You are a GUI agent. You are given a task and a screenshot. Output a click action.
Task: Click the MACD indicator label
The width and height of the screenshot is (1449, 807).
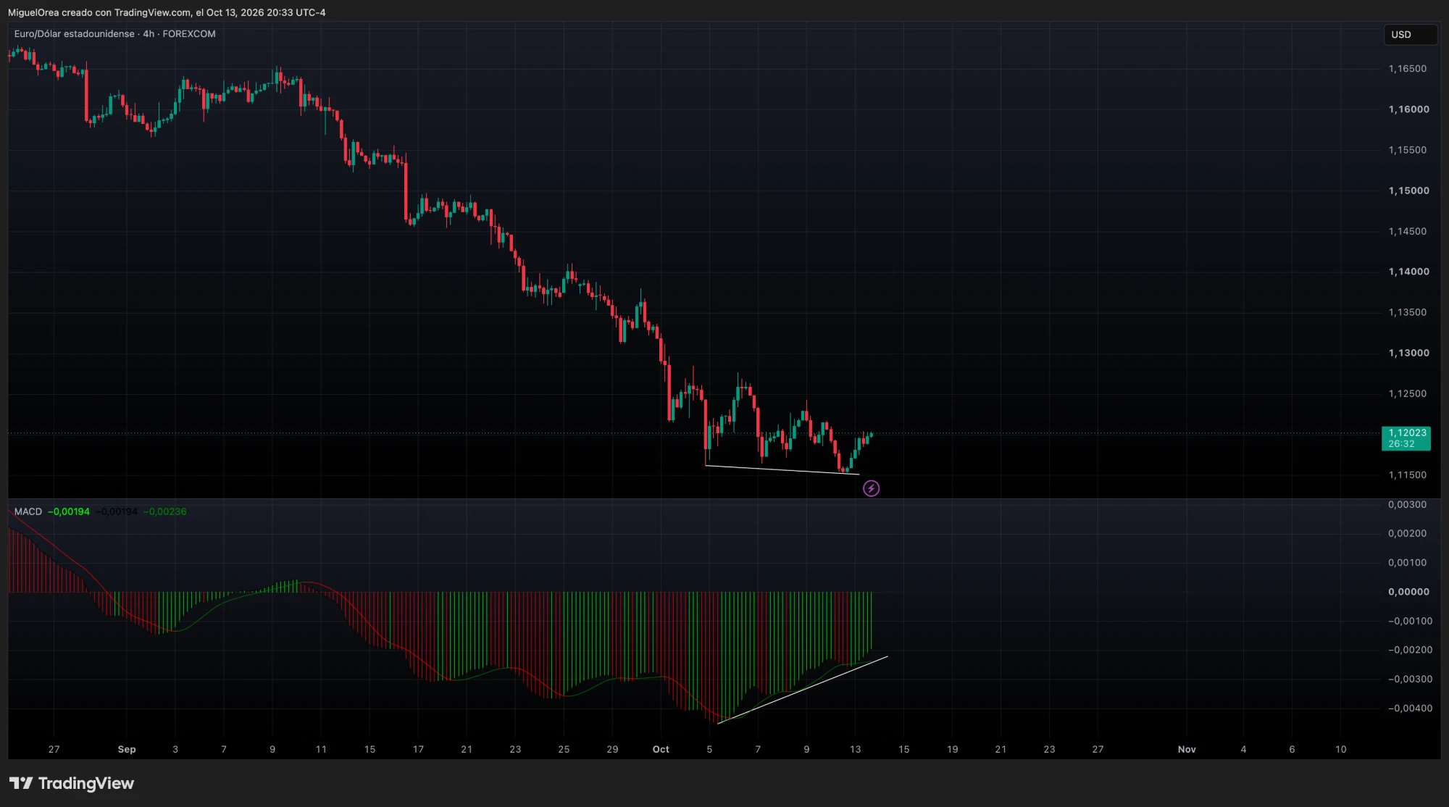click(x=28, y=511)
